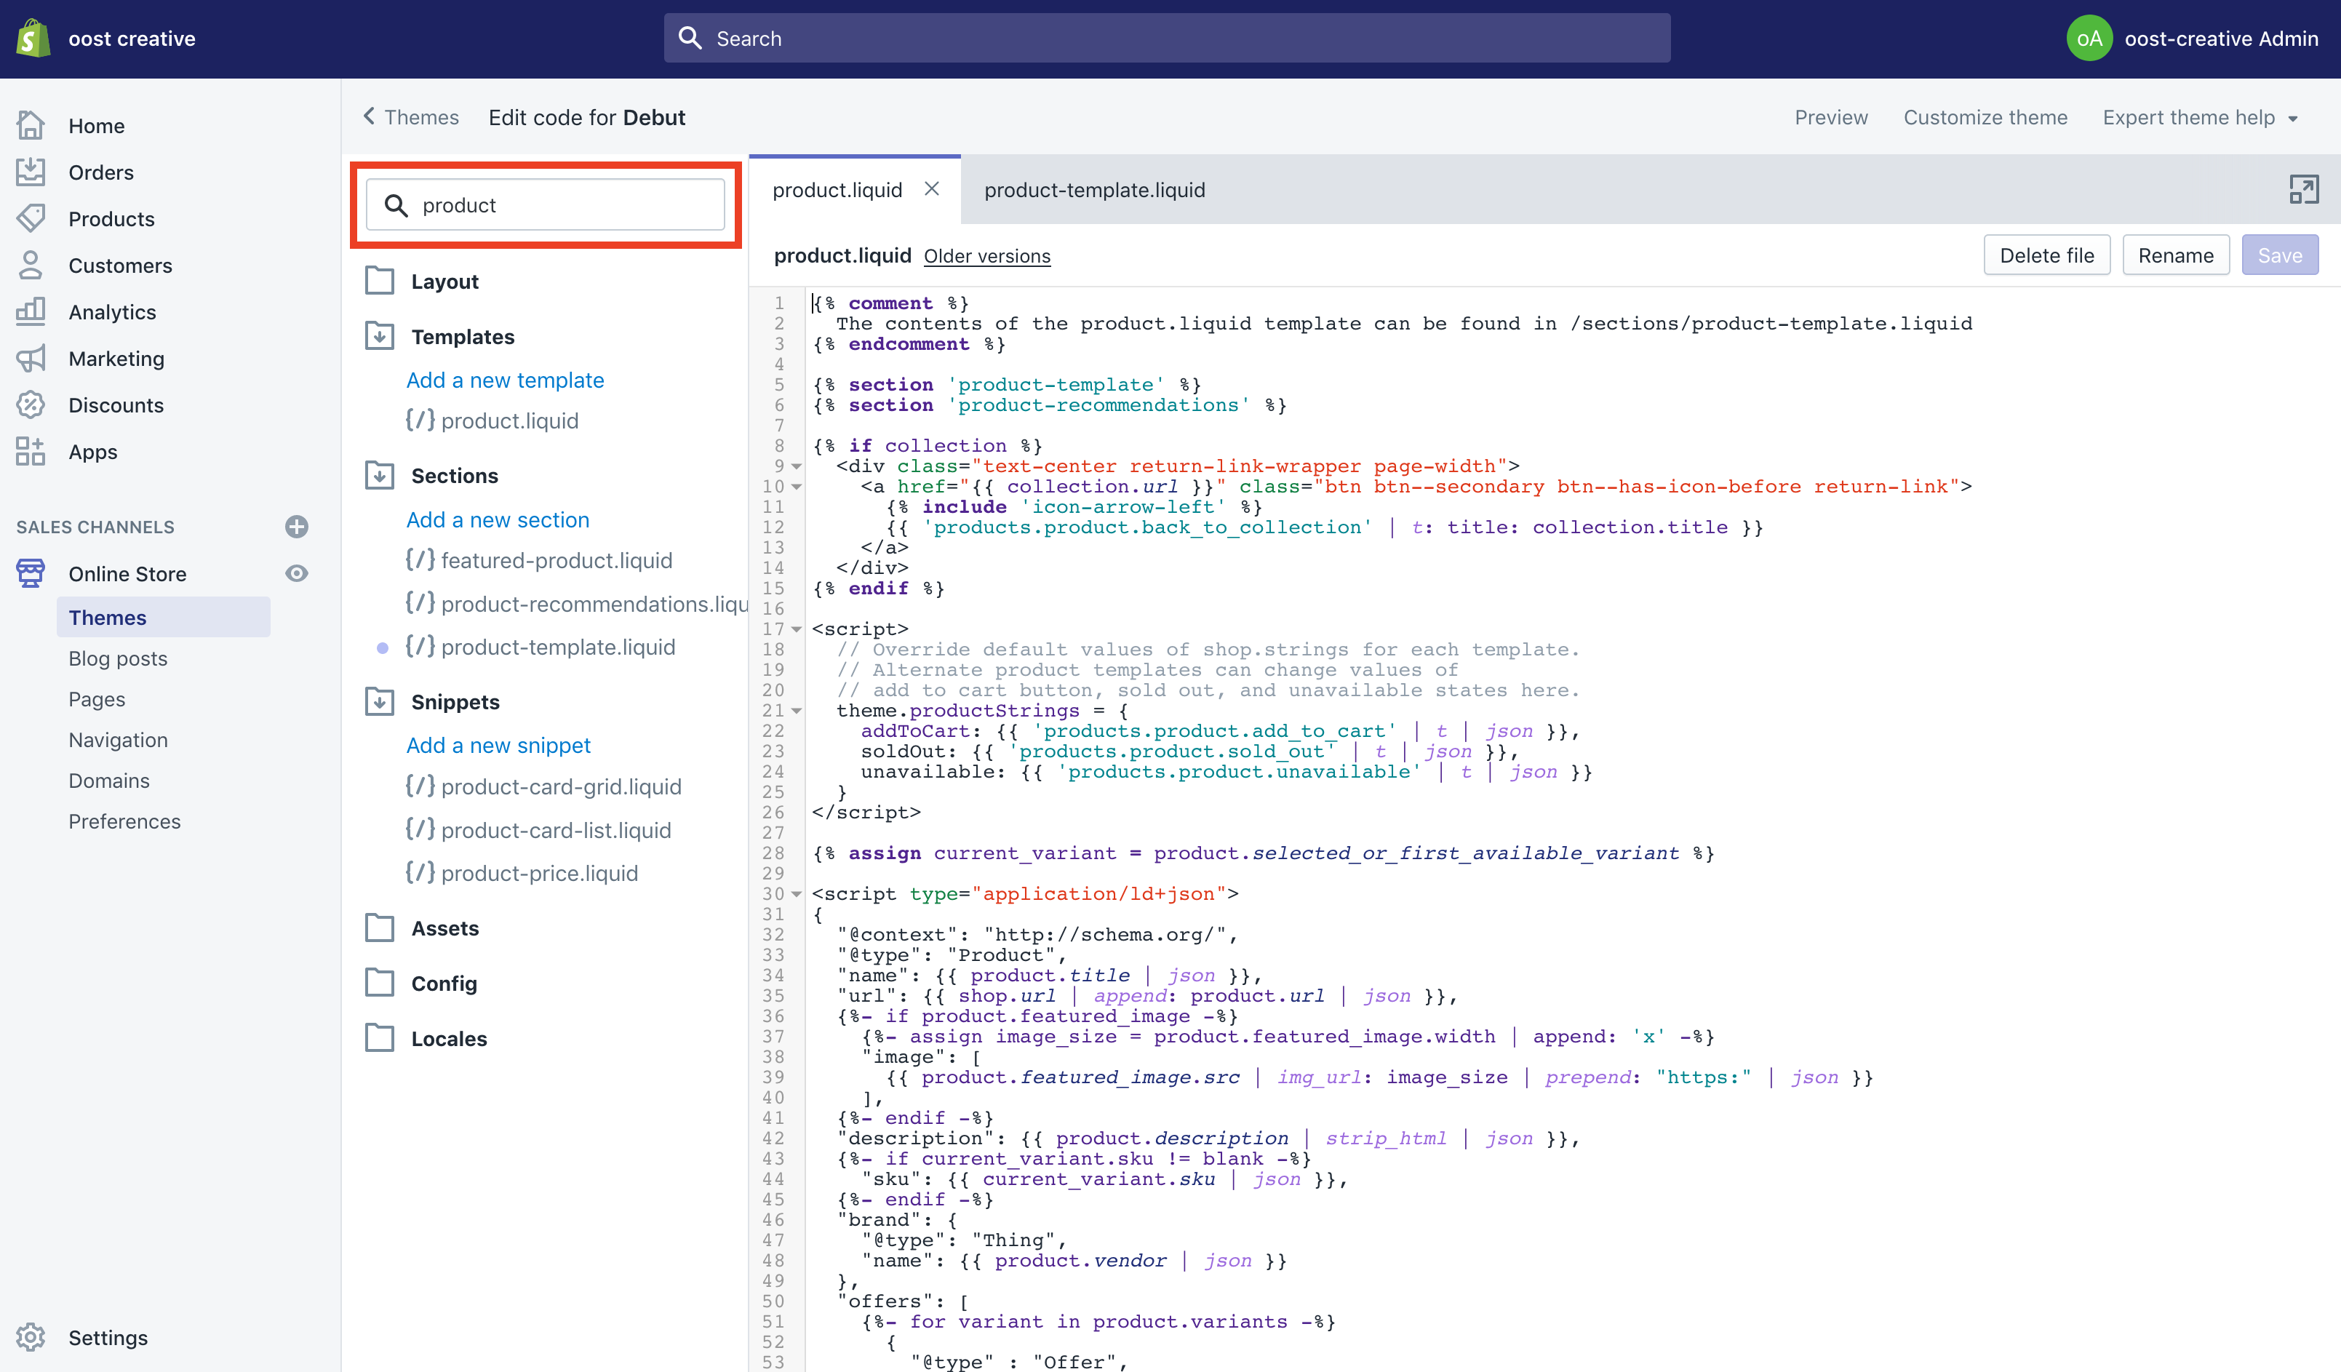
Task: Open product-card-grid.liquid snippet
Action: click(x=543, y=786)
